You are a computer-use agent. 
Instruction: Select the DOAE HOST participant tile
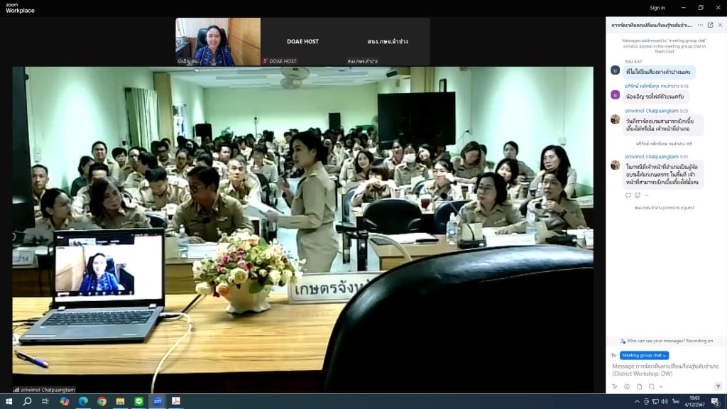(302, 42)
